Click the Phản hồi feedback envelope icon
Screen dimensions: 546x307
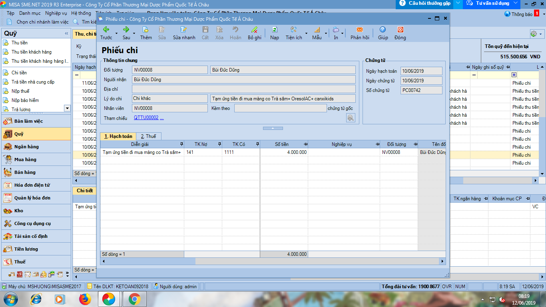click(360, 30)
